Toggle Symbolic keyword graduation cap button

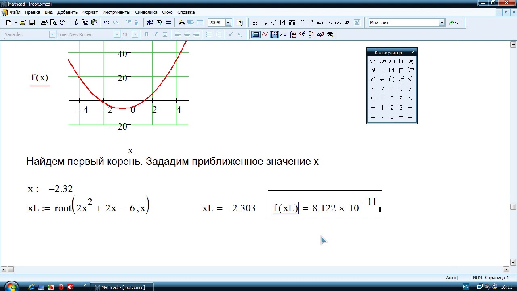330,34
